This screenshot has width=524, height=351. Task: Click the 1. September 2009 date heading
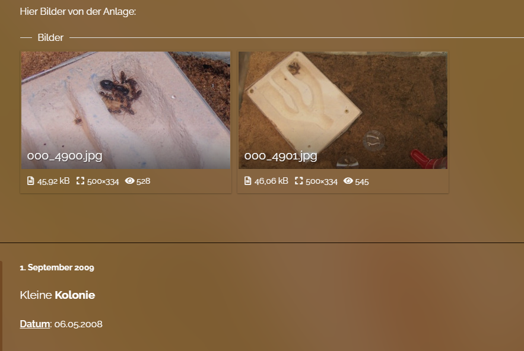[x=57, y=267]
